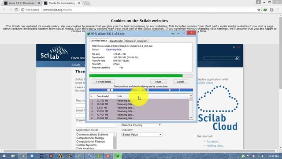
Task: Select connection row with 43.417 MB
Action: tap(139, 115)
